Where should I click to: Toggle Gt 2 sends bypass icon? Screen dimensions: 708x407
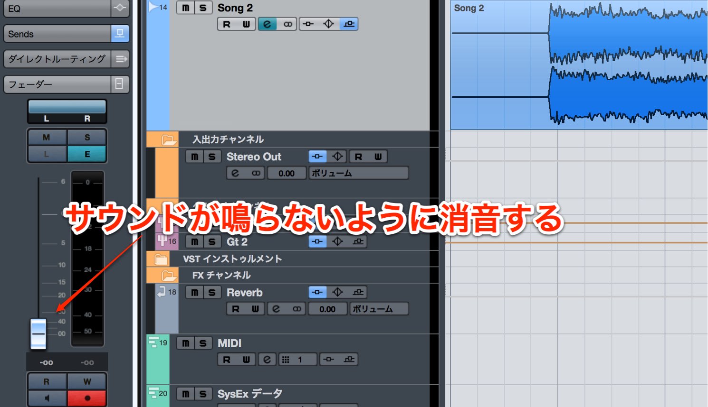(x=358, y=241)
